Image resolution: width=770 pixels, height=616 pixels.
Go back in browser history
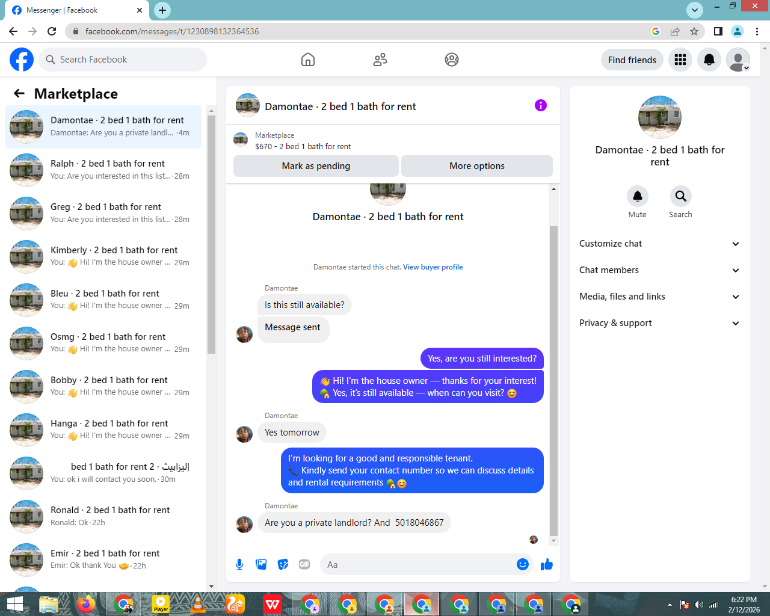coord(13,31)
